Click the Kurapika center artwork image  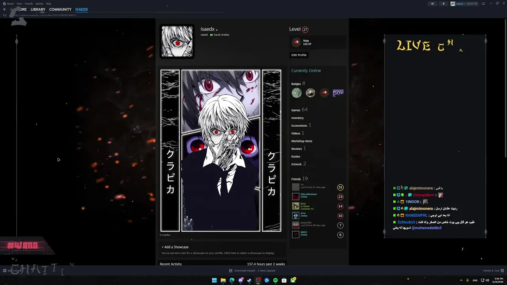[x=221, y=150]
